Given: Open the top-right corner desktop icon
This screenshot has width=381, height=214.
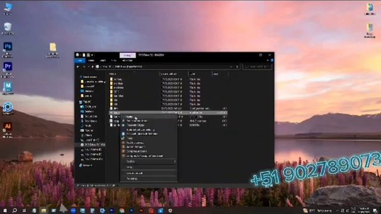Looking at the screenshot, I should click(370, 9).
